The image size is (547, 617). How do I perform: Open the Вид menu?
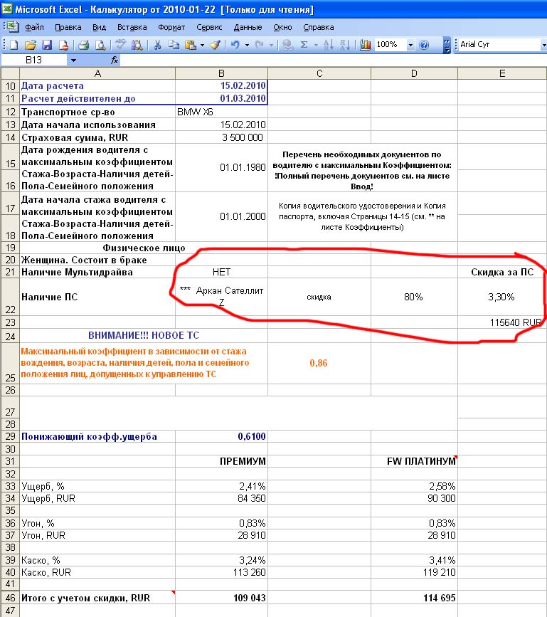point(99,27)
